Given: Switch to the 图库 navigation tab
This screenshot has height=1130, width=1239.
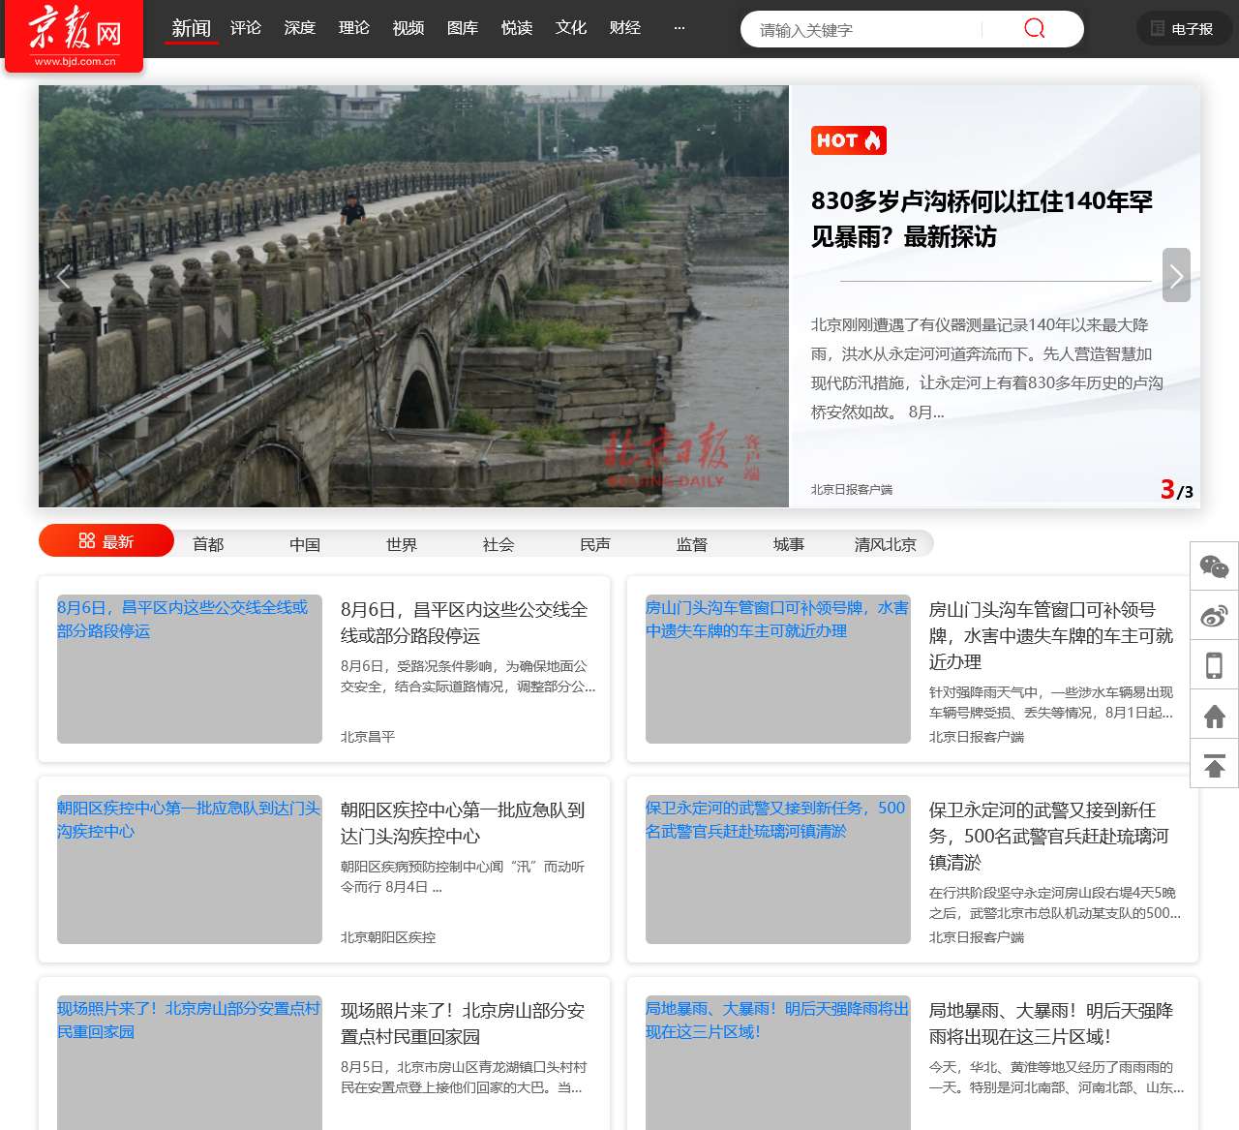Looking at the screenshot, I should point(462,28).
